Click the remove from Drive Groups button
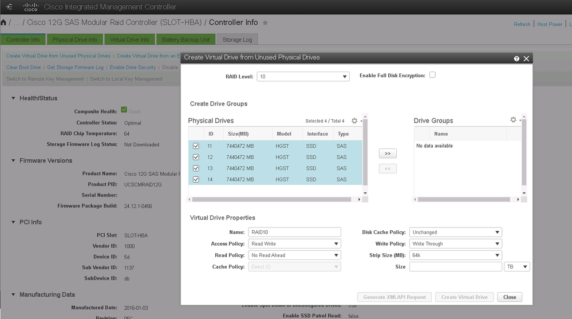The height and width of the screenshot is (319, 572). click(388, 168)
